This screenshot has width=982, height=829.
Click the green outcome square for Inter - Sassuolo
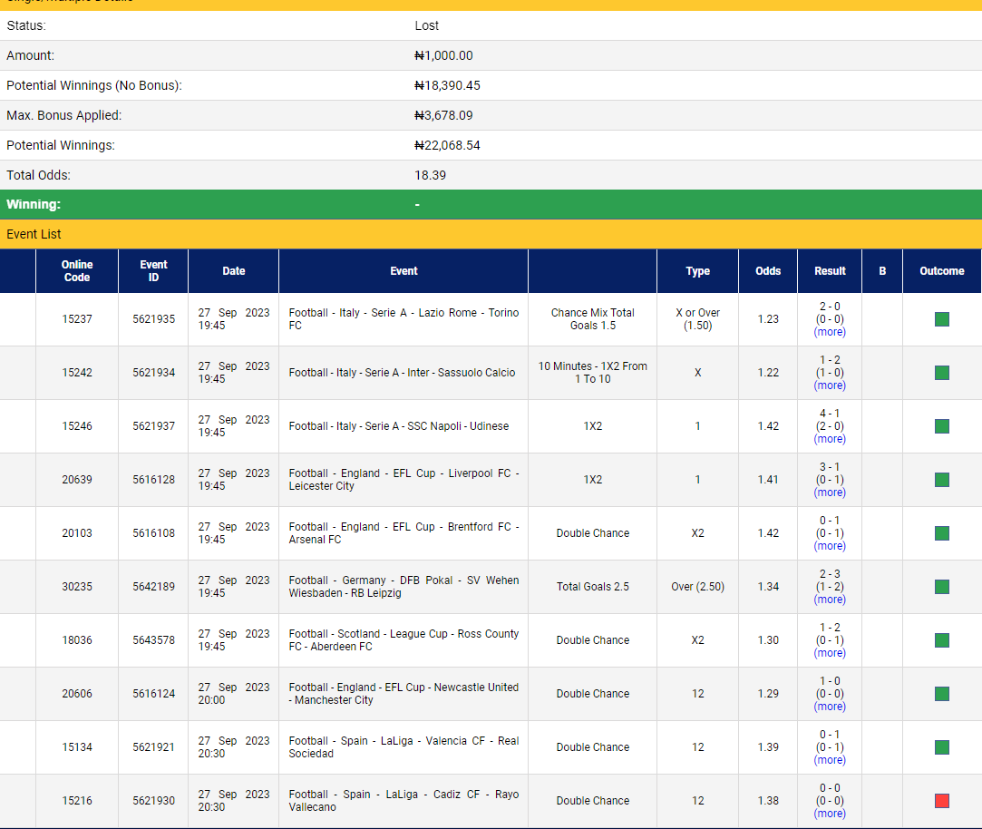941,372
